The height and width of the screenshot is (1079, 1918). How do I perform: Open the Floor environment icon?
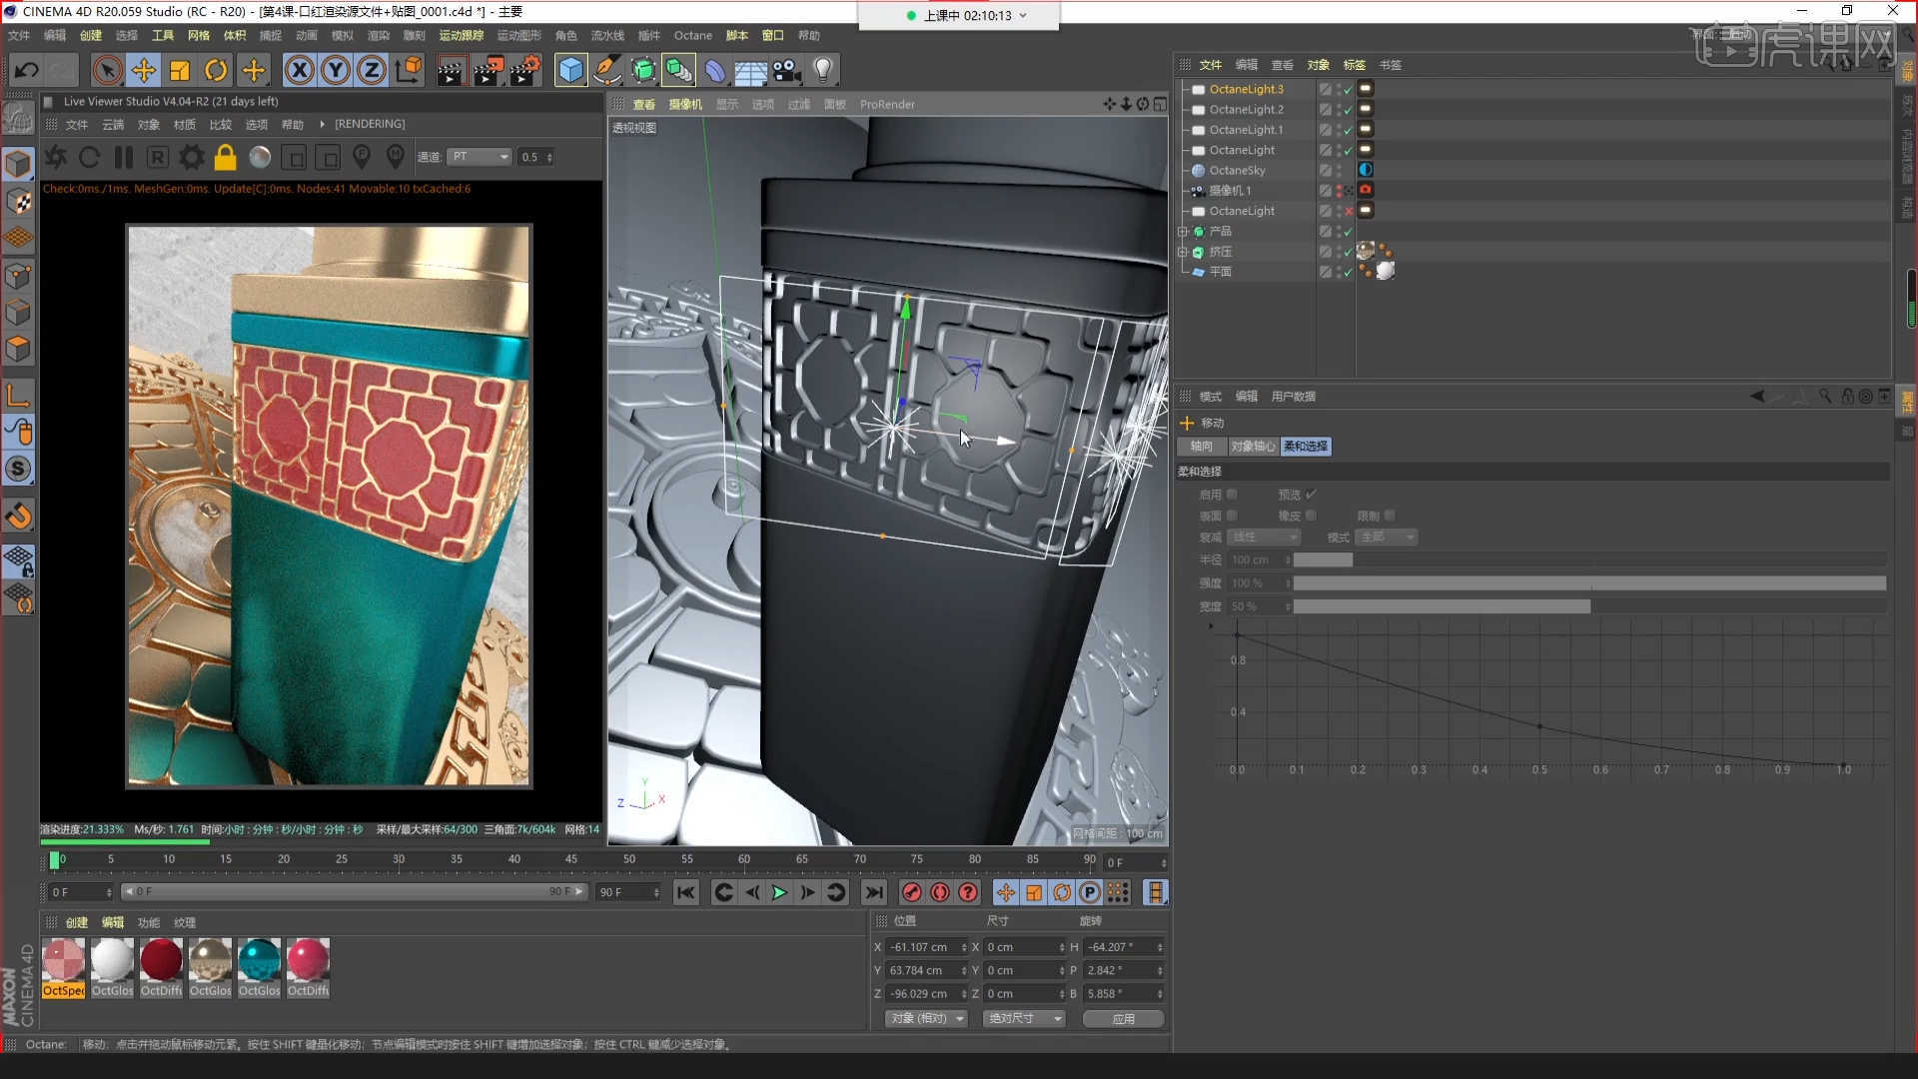(750, 70)
